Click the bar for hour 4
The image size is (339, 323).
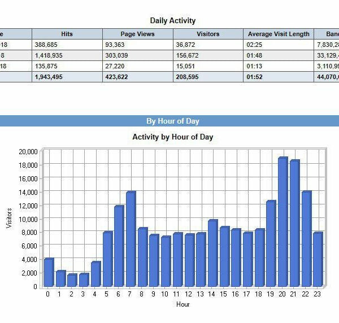point(96,274)
